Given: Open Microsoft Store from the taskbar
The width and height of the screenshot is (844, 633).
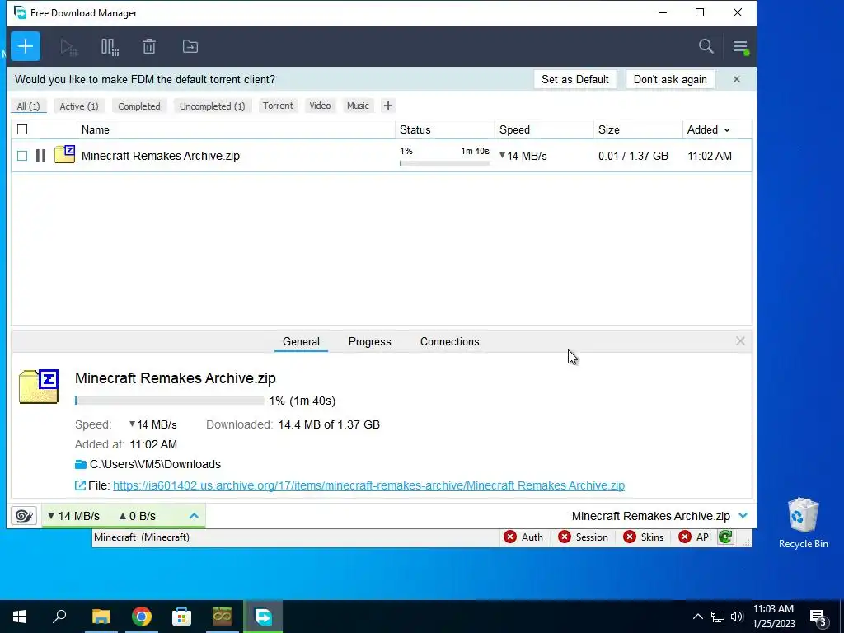Looking at the screenshot, I should click(181, 617).
